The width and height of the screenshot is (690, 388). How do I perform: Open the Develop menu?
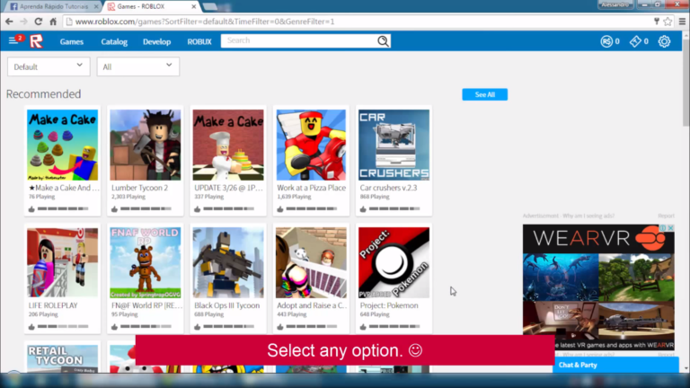[156, 42]
